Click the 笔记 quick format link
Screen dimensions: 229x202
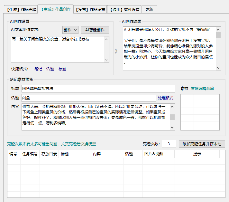[38, 69]
